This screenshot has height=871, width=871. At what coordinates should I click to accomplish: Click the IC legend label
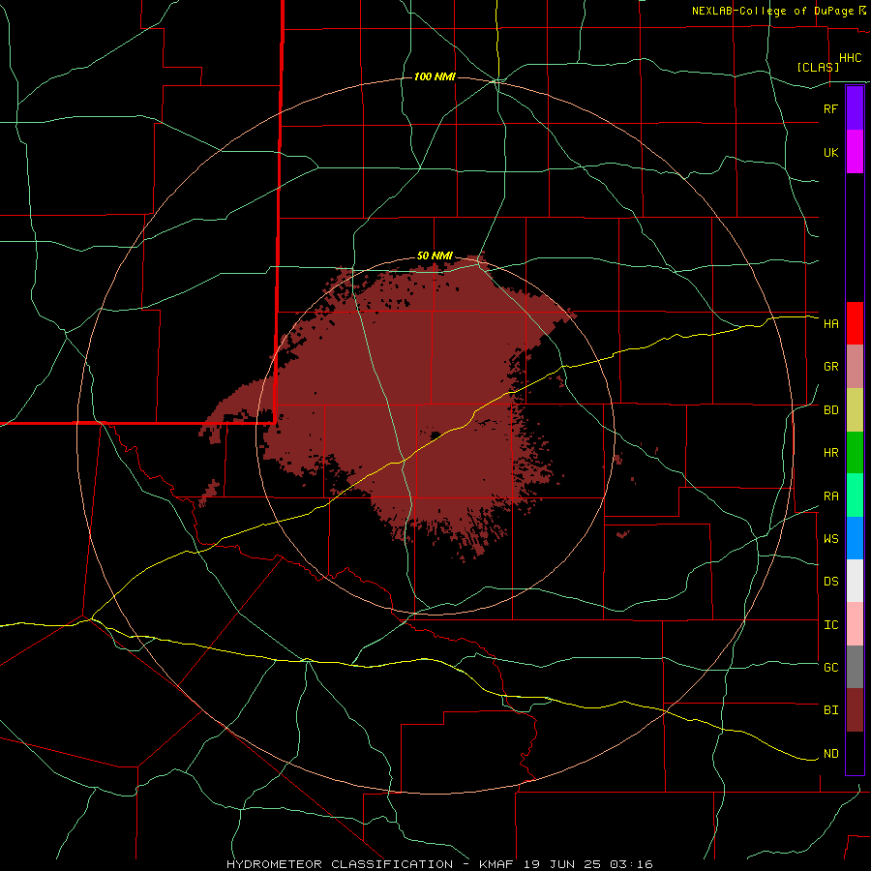830,625
